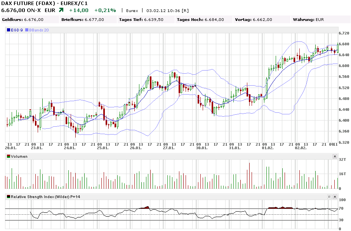Close the Volumen panel with its x icon
This screenshot has height=231, width=351.
coord(334,156)
